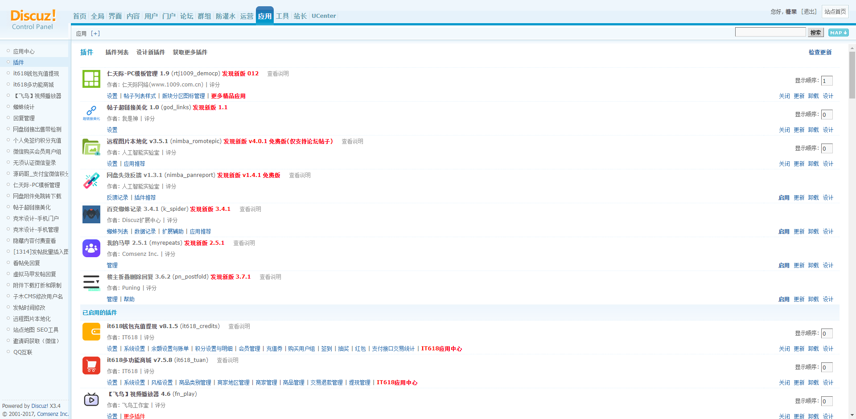The height and width of the screenshot is (419, 856).
Task: Click the folder image icon of 远程图片本地化
Action: pos(91,147)
